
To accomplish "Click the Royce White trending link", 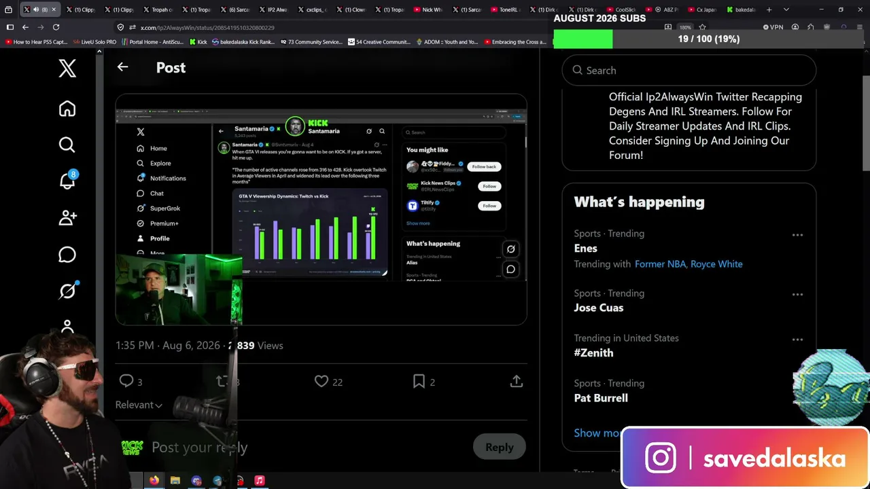I will [x=716, y=264].
